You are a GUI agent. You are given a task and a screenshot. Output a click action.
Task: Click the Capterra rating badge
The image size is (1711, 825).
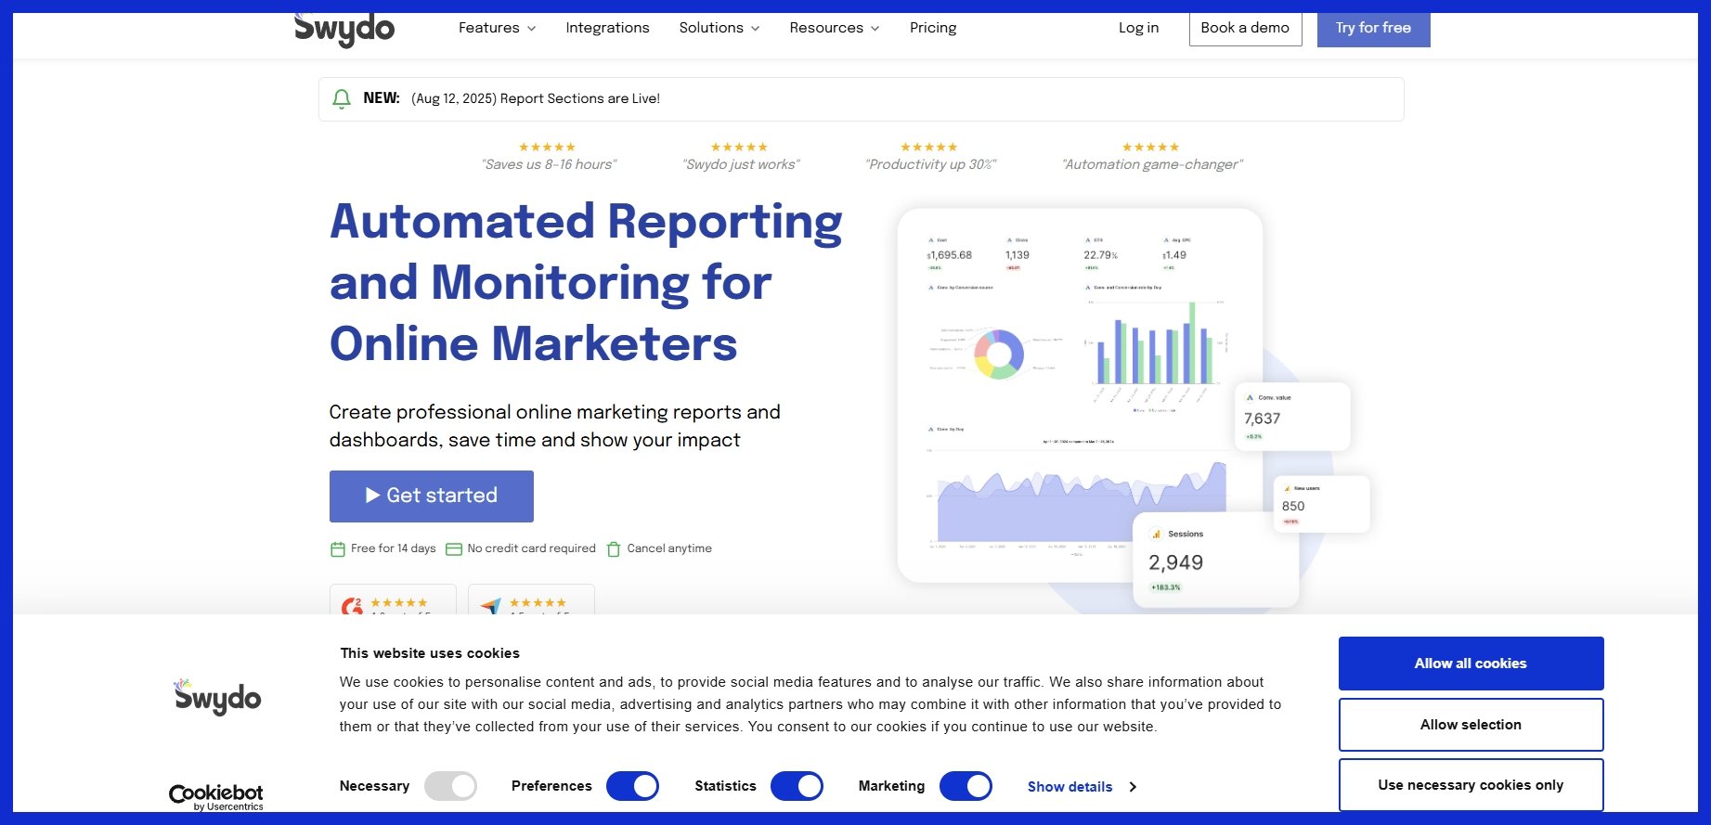531,601
